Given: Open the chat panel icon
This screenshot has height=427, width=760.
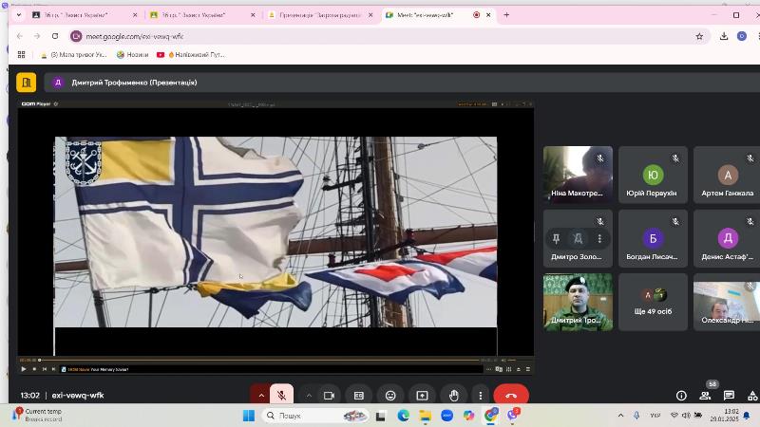Looking at the screenshot, I should tap(730, 396).
